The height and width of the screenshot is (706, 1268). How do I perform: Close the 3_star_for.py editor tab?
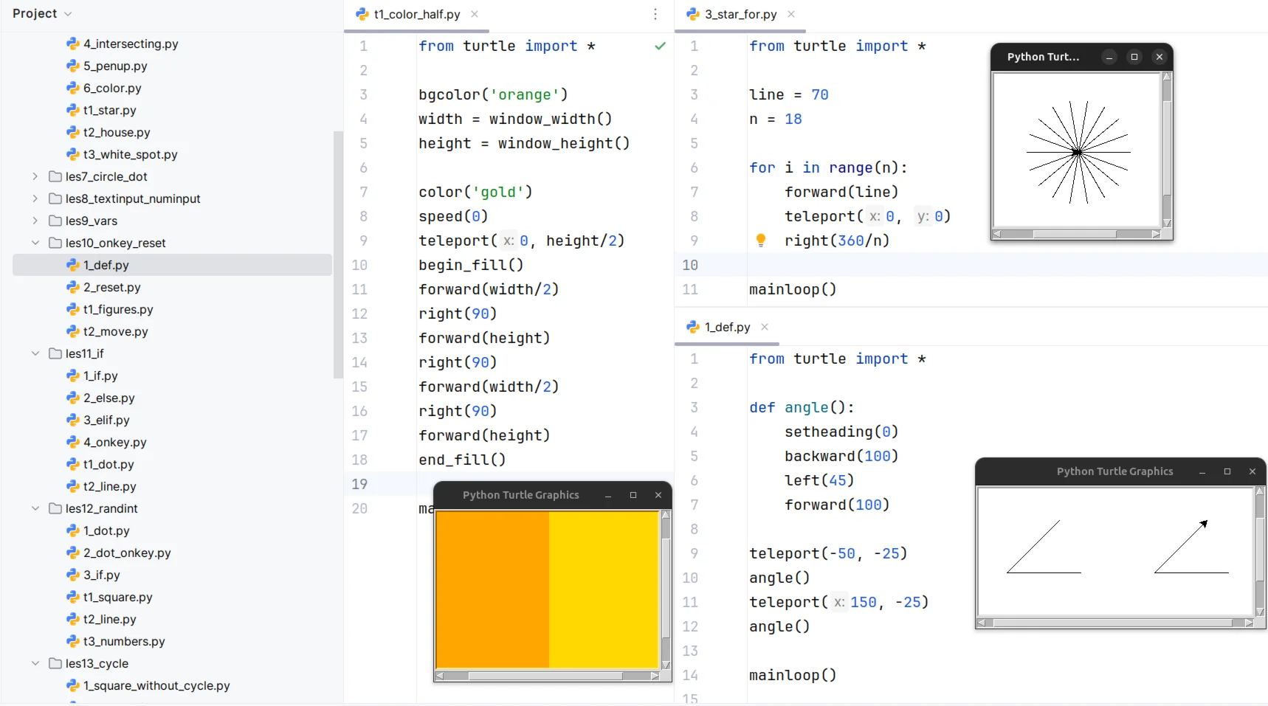point(791,14)
